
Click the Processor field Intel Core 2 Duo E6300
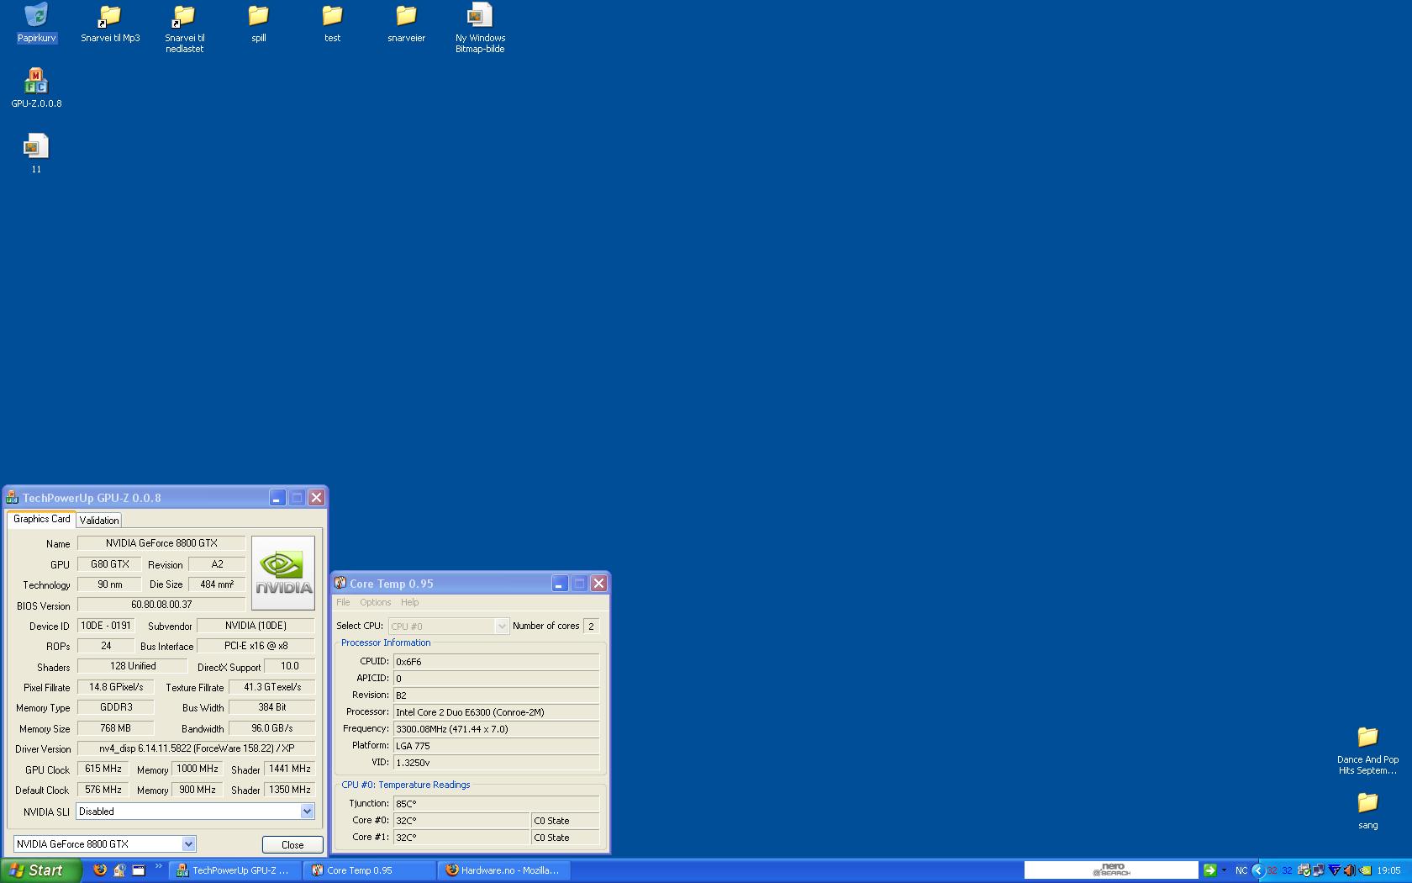click(x=496, y=712)
